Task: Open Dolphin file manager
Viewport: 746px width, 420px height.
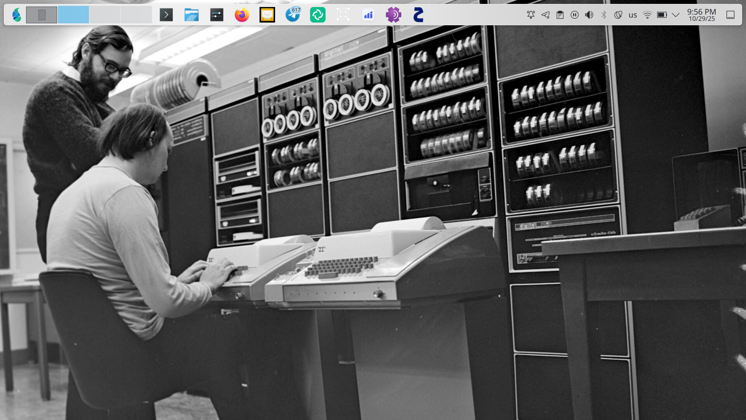Action: [191, 15]
